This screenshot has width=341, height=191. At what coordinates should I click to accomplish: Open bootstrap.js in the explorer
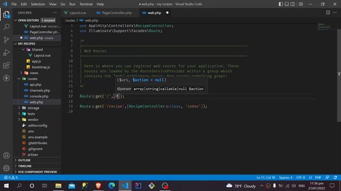[40, 67]
